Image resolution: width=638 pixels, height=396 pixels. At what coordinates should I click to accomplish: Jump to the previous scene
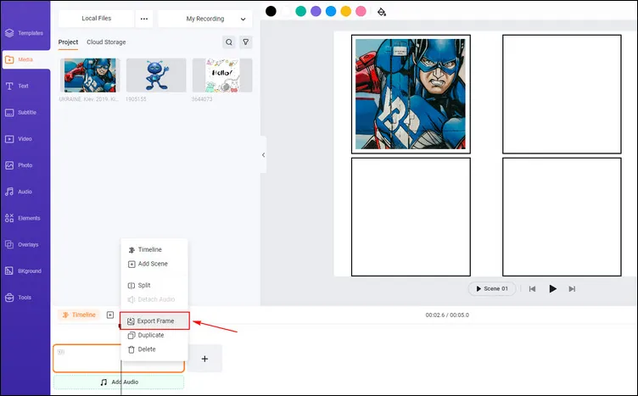coord(532,289)
